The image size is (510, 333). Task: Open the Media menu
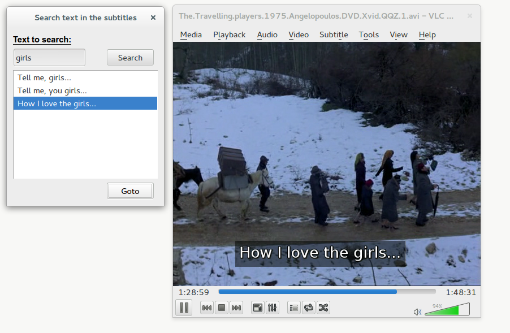click(191, 35)
